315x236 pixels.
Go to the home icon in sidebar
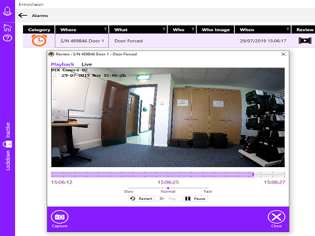click(7, 28)
